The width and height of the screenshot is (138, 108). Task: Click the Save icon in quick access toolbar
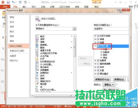pyautogui.click(x=8, y=2)
